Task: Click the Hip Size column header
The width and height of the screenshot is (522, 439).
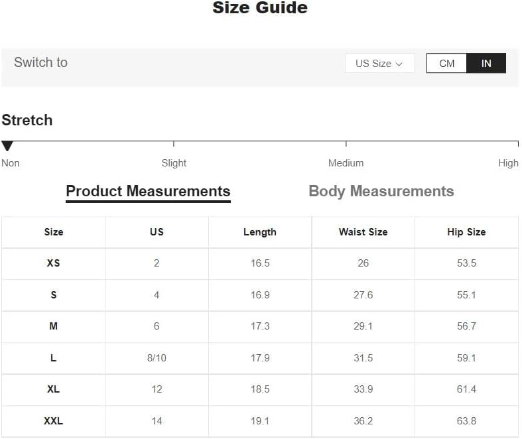Action: point(466,232)
